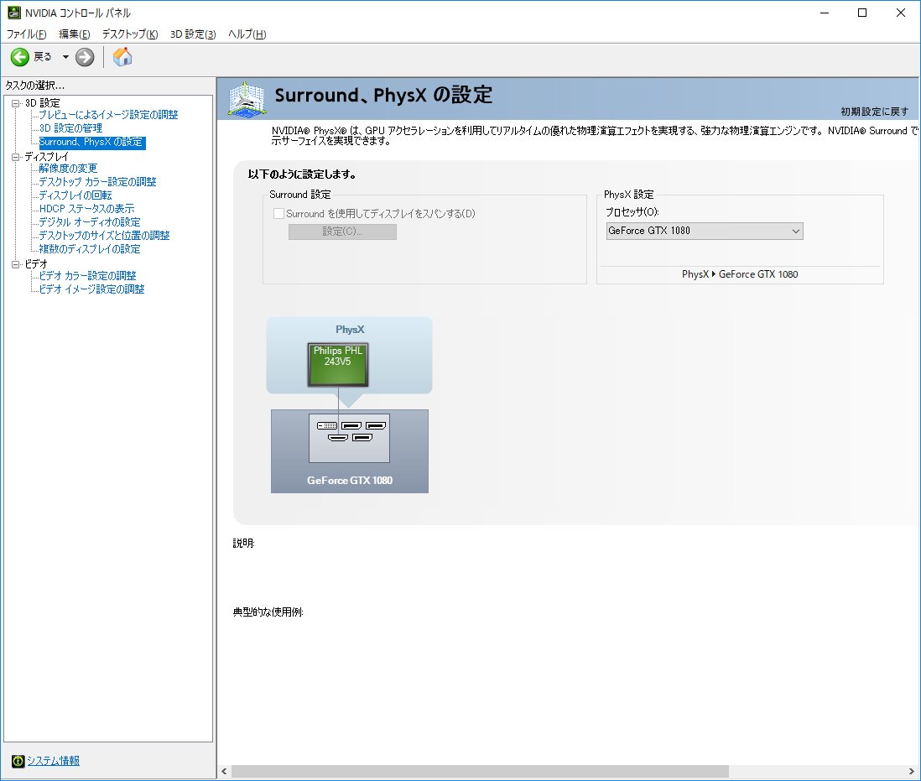Click 初期設定に戻す link

pos(874,112)
